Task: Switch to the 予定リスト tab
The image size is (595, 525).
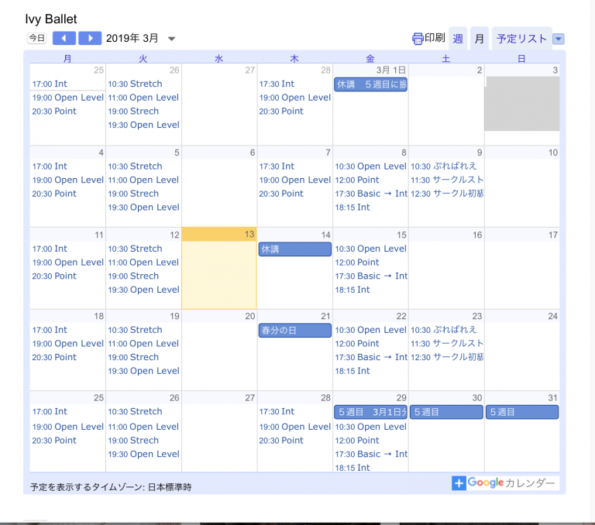Action: (521, 38)
